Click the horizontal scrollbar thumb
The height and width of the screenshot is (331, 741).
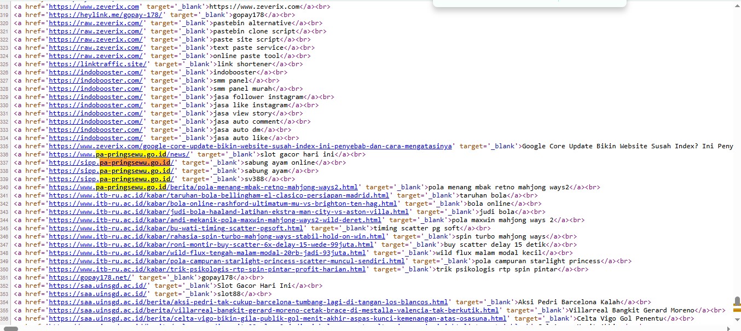(11, 328)
